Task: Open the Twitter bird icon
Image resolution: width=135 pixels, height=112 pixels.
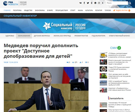Action: click(x=88, y=3)
